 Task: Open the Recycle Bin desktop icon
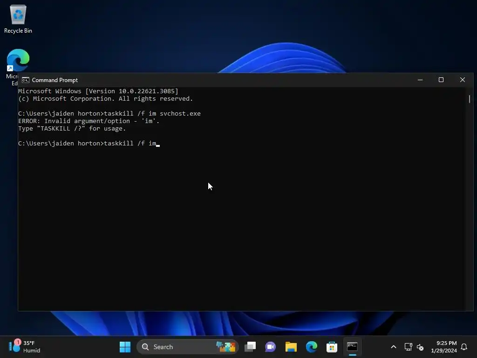coord(18,19)
